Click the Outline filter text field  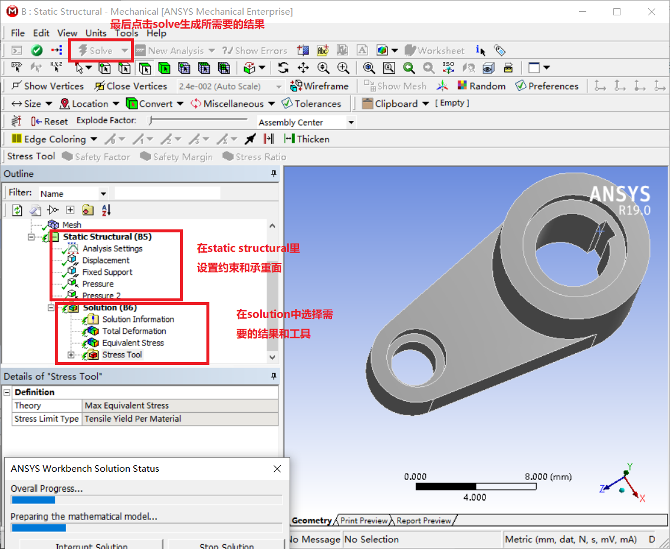pos(167,193)
